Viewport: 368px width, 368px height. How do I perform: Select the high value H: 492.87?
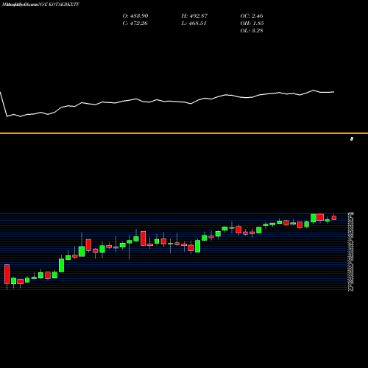pos(194,15)
